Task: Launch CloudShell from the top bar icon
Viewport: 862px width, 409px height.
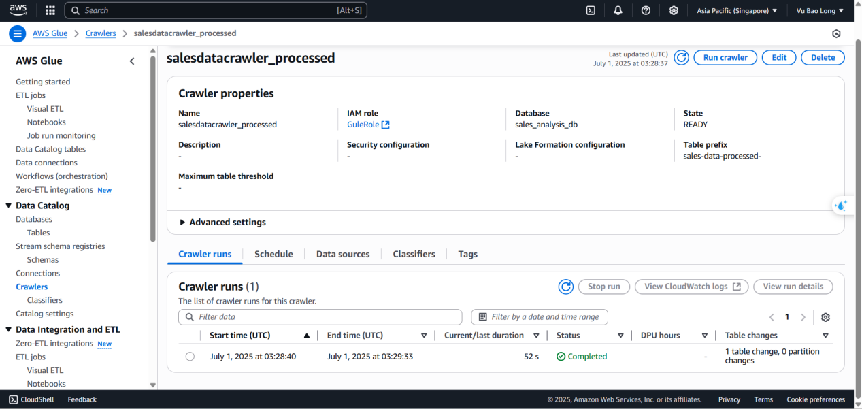Action: click(591, 10)
